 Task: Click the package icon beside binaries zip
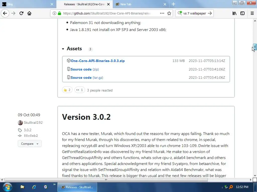pyautogui.click(x=69, y=60)
